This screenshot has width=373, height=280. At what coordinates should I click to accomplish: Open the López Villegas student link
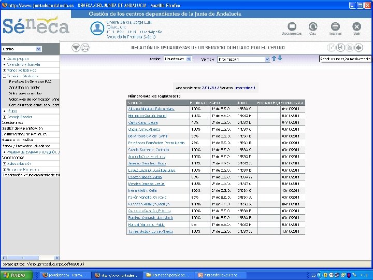point(145,177)
